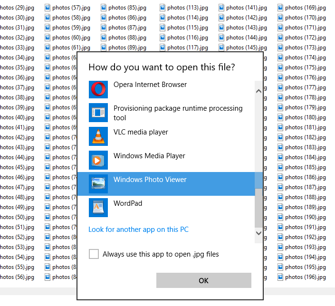Select VLC media player entry text
The width and height of the screenshot is (335, 306).
click(141, 132)
